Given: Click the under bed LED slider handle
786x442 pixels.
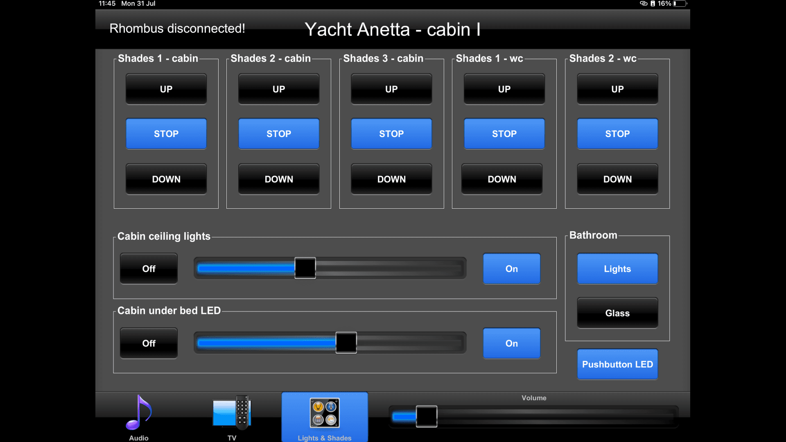Looking at the screenshot, I should tap(346, 343).
